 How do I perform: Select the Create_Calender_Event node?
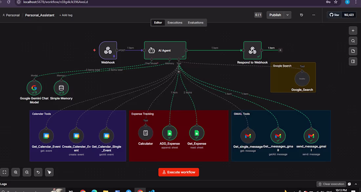tap(76, 136)
